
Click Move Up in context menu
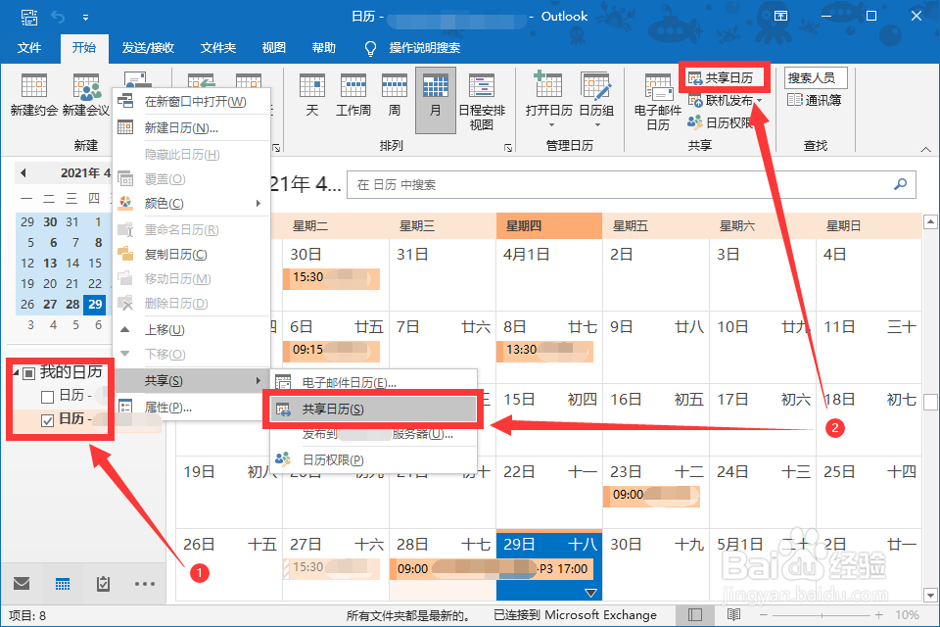tap(192, 329)
